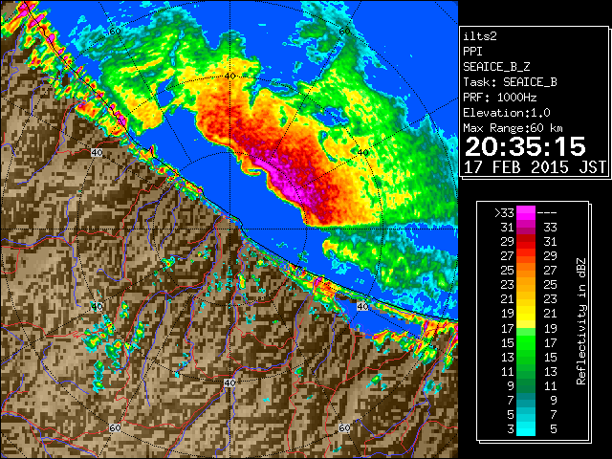Click the 'Max Range:60 km' line
612x459 pixels.
(513, 128)
